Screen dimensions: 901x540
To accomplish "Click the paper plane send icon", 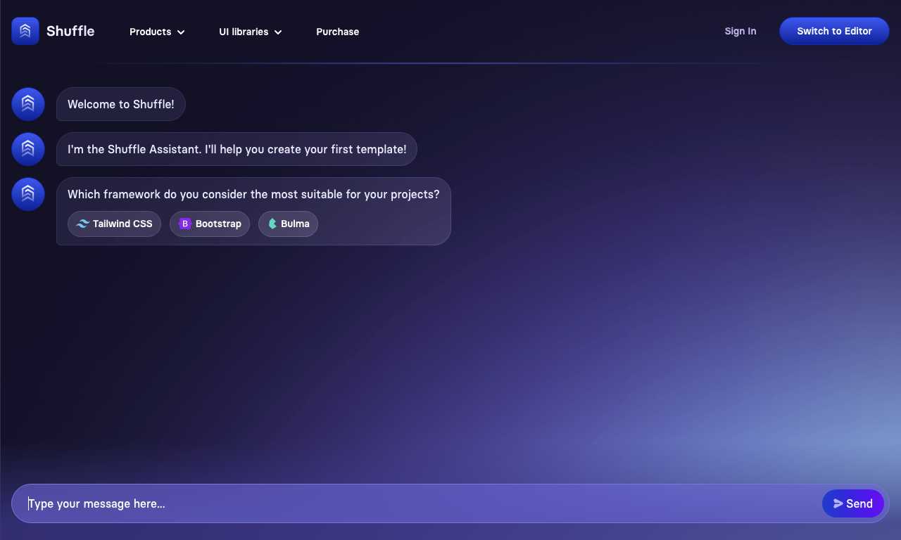I will [x=838, y=503].
